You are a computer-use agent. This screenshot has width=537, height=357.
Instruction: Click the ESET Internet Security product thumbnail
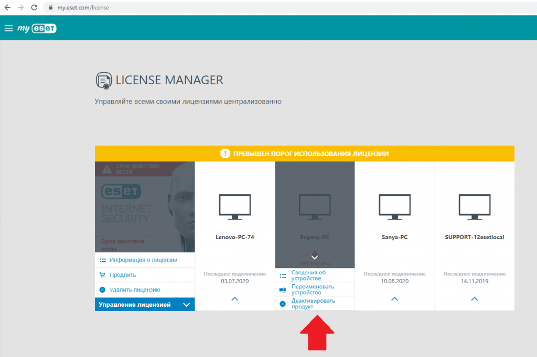145,207
